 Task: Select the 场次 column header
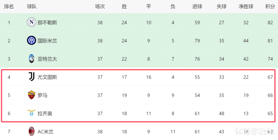point(100,7)
